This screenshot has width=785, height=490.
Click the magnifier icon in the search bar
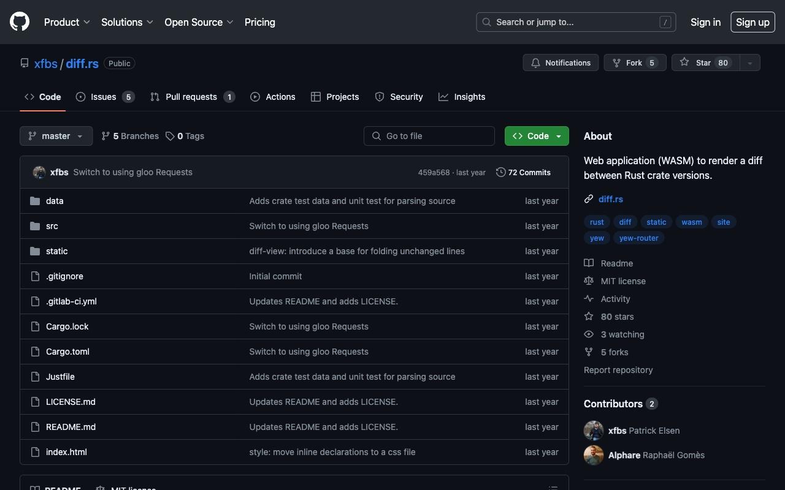[486, 22]
